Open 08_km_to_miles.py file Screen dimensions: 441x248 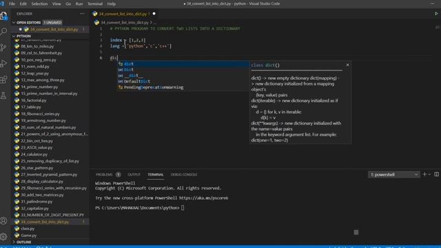37,46
